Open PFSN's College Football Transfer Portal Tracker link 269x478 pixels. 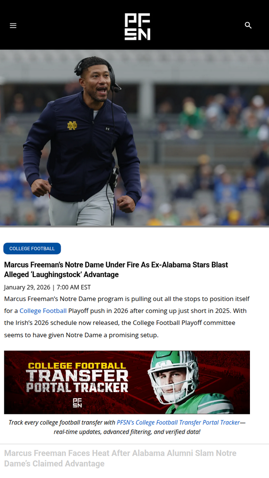click(178, 422)
